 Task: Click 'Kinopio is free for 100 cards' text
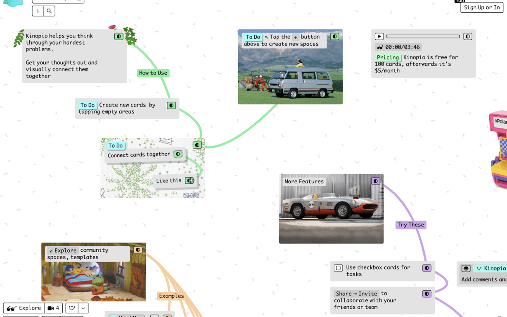coord(416,64)
